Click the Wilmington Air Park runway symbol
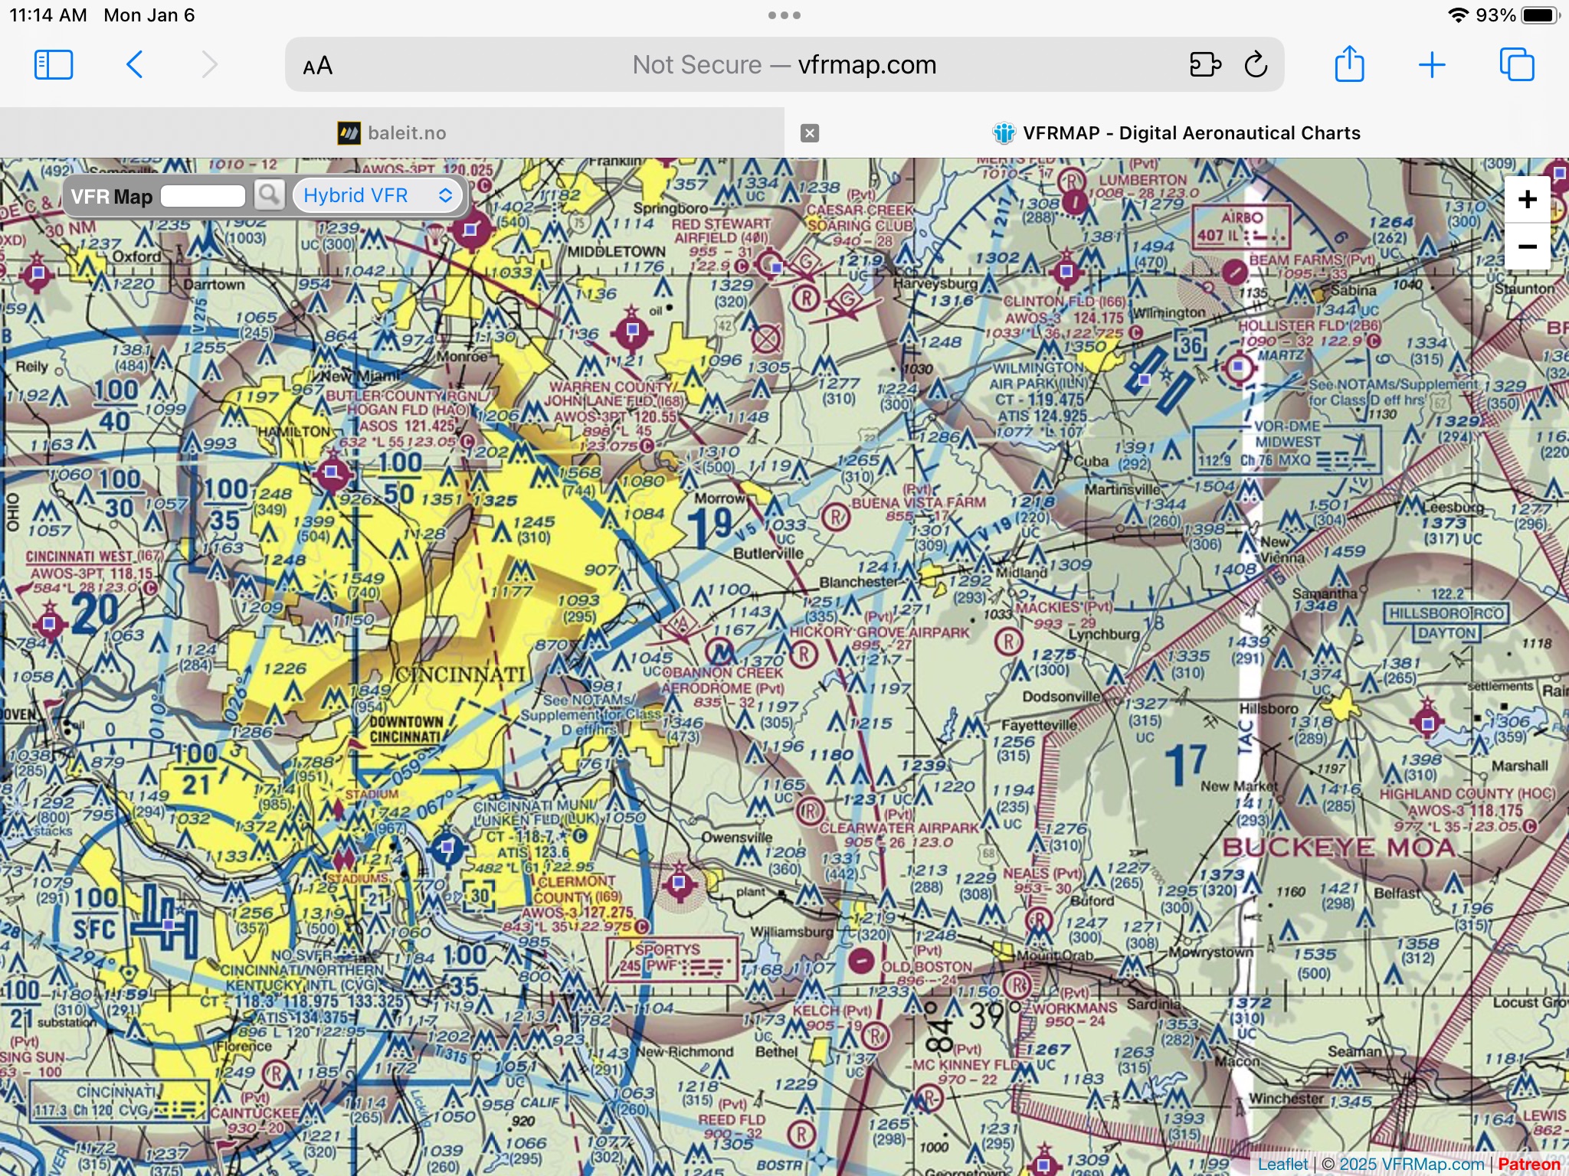This screenshot has width=1569, height=1176. click(x=1161, y=379)
